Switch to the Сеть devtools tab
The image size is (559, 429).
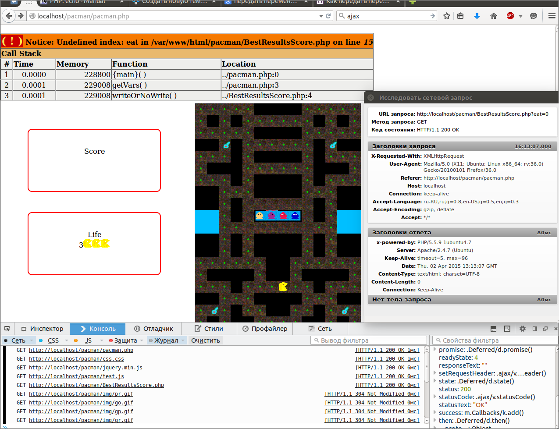(x=320, y=329)
